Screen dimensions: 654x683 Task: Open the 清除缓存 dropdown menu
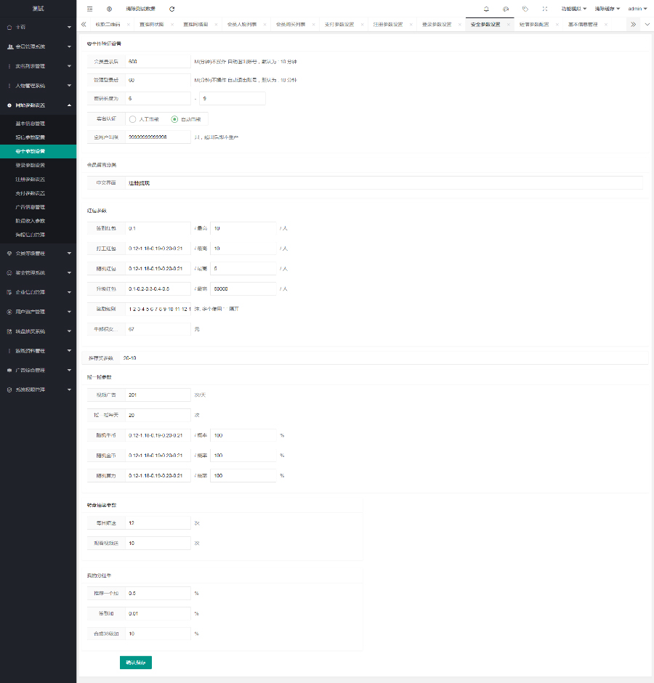coord(607,9)
